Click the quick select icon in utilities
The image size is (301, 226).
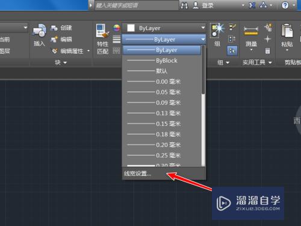coord(268,27)
